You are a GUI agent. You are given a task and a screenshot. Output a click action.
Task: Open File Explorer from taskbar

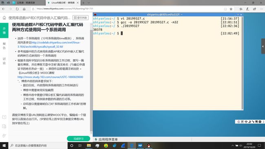(89, 145)
